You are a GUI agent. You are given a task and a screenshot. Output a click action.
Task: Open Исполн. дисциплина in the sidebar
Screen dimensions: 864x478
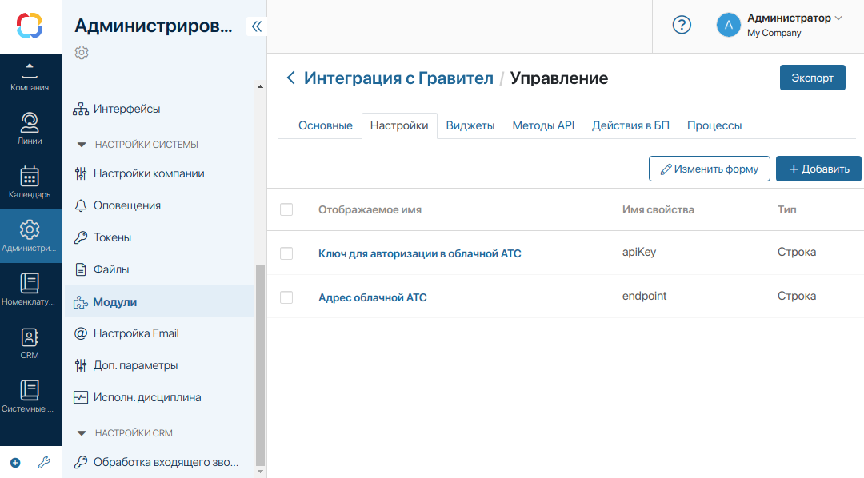pos(147,397)
